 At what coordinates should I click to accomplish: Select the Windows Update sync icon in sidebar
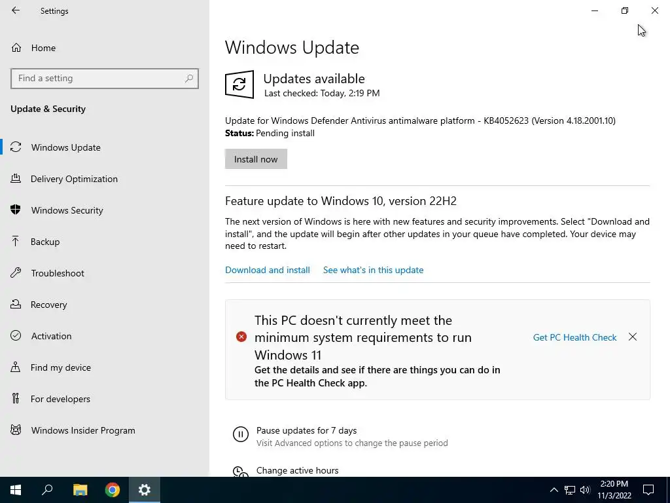[16, 147]
